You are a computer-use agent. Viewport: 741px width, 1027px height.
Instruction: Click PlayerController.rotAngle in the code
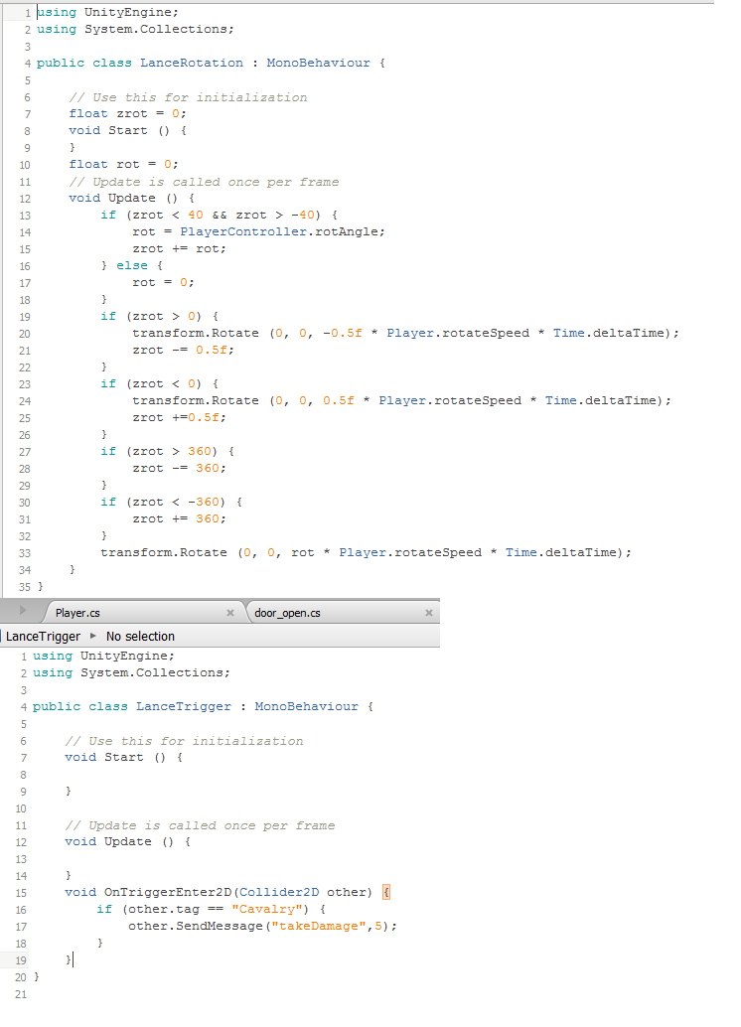282,231
